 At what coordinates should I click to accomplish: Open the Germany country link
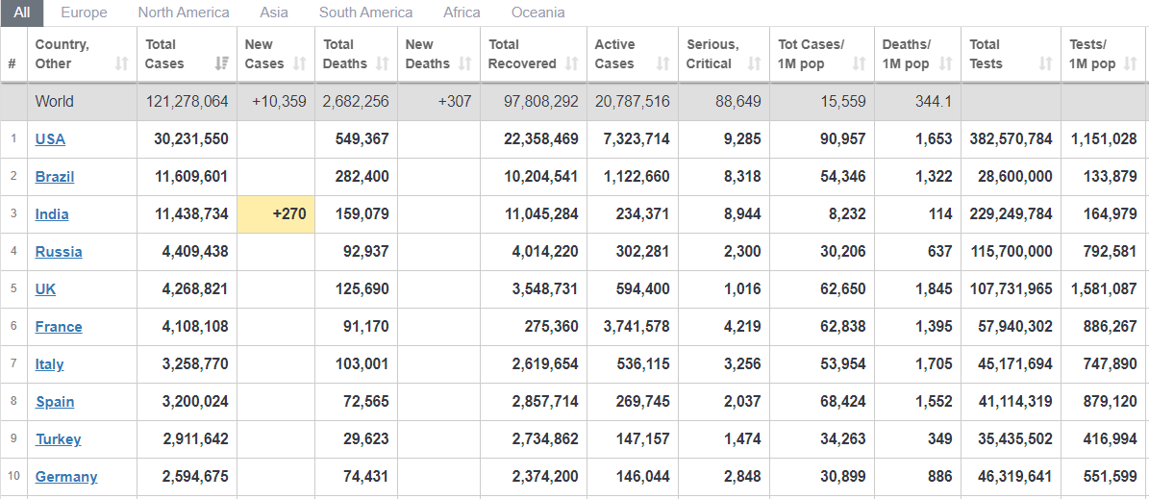coord(66,476)
